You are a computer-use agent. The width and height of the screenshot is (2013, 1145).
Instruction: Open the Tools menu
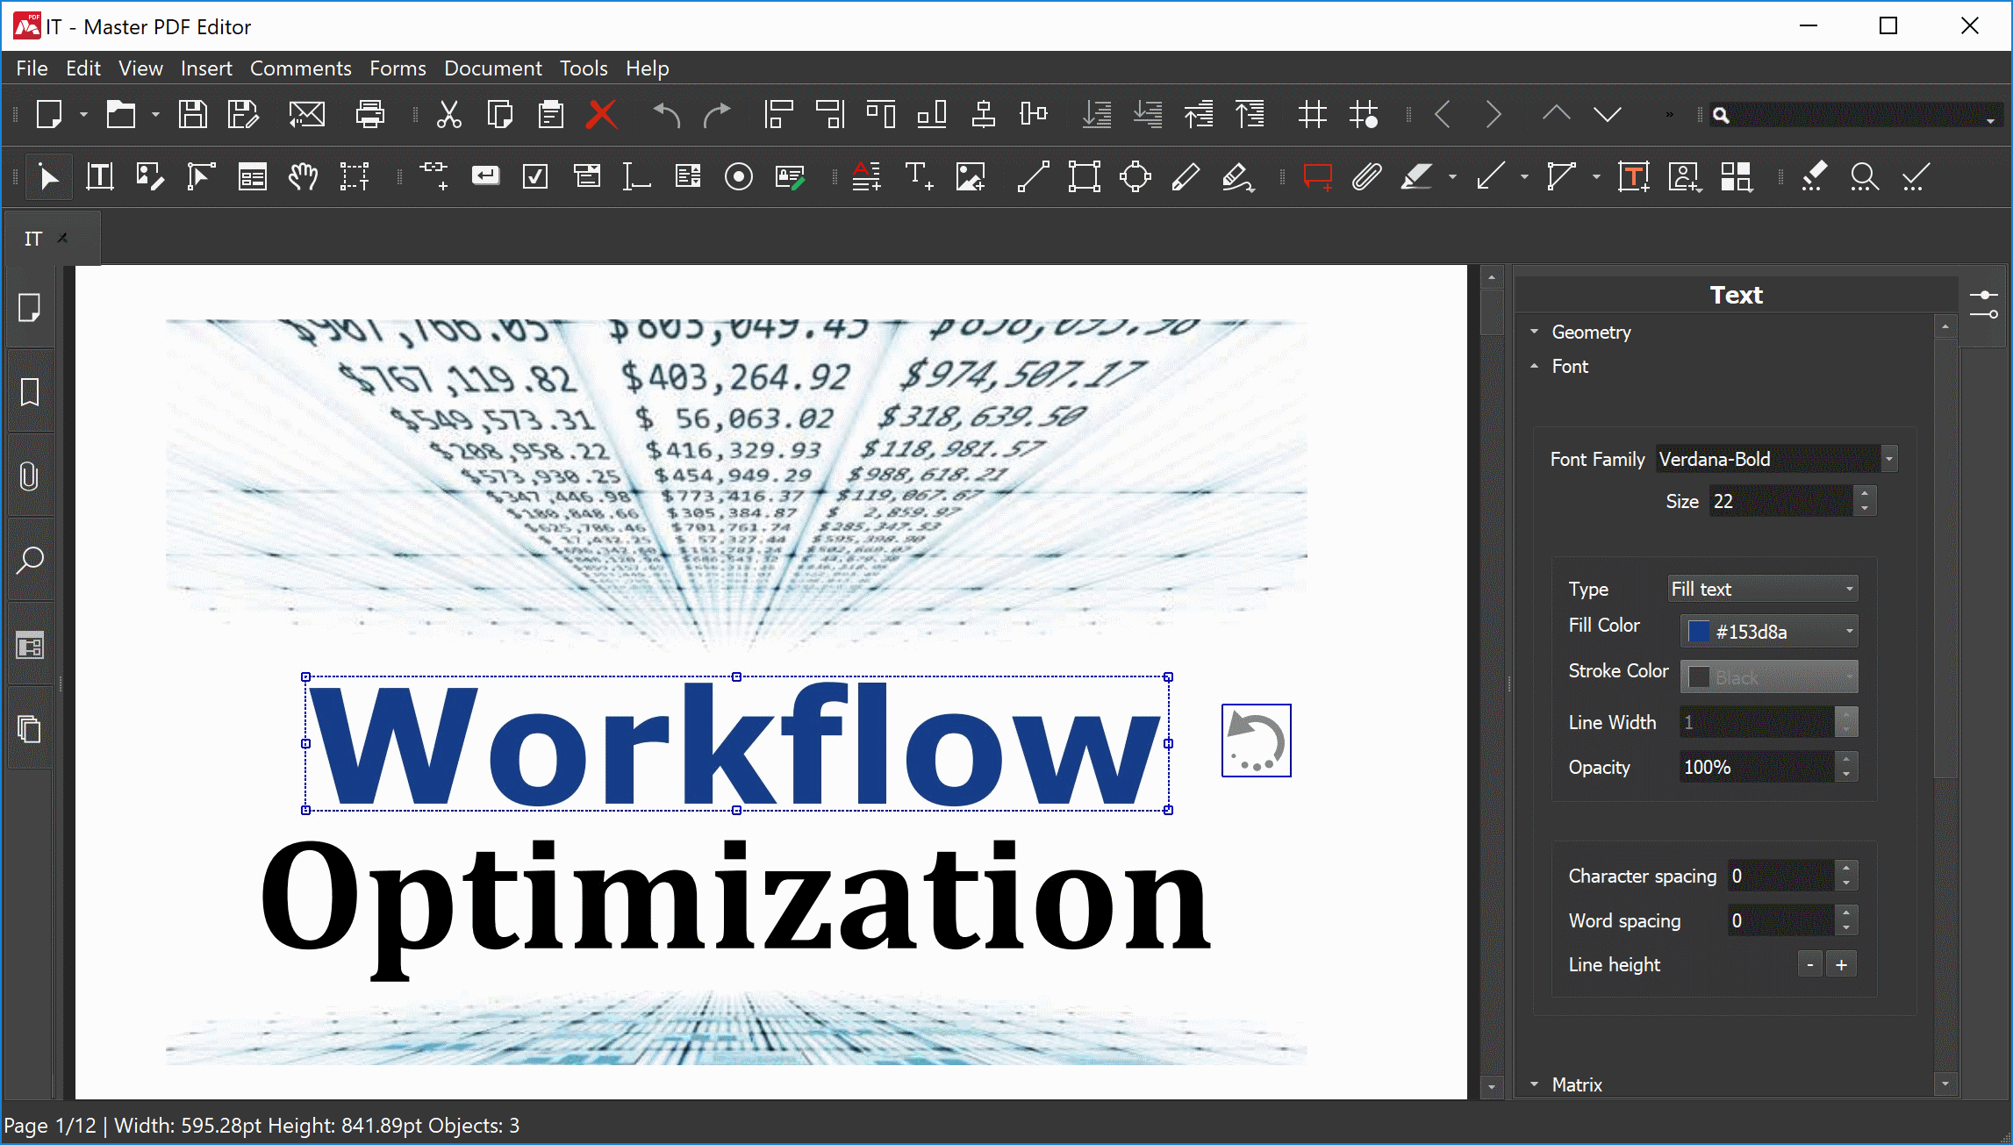coord(584,67)
